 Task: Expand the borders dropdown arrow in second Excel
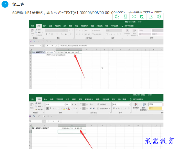coord(61,109)
